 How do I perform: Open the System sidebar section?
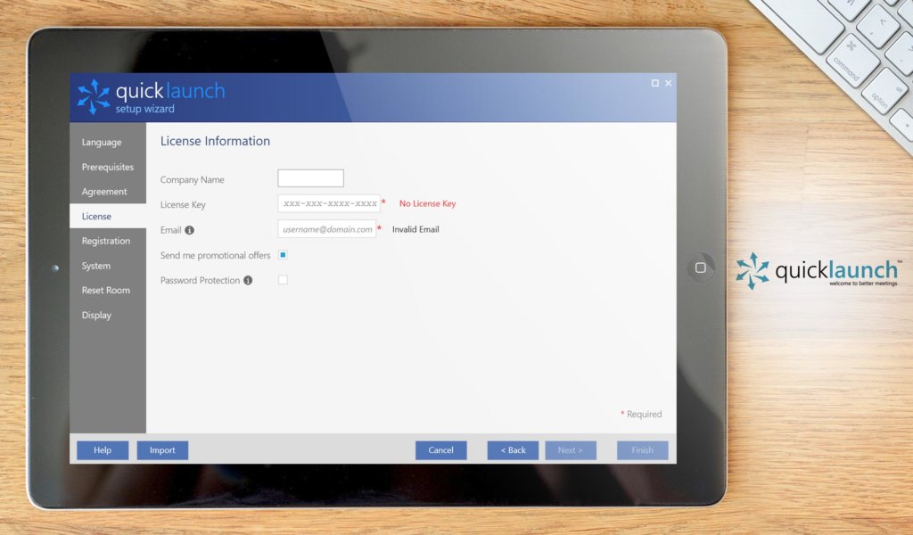[96, 266]
